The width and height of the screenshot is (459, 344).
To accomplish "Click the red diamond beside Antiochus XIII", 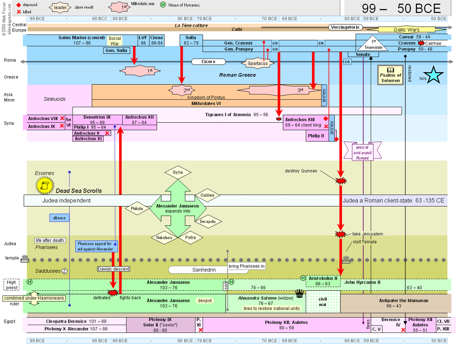I will pos(325,118).
